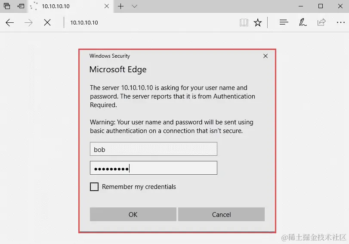Viewport: 349px width, 244px height.
Task: Confirm credentials with OK button
Action: tap(133, 214)
